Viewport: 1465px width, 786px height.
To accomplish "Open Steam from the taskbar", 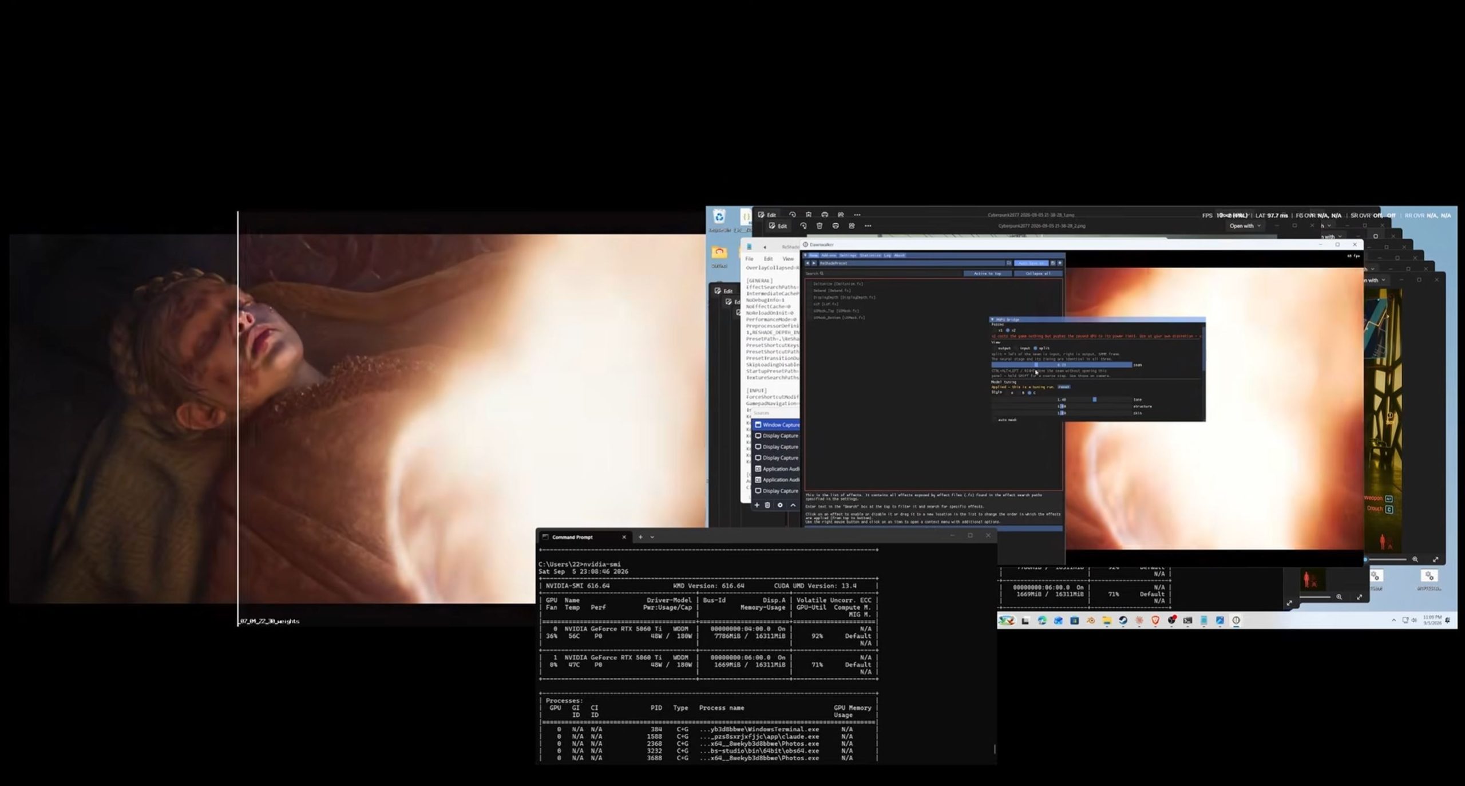I will 1123,621.
